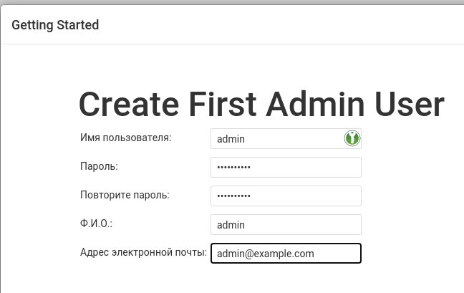Click the Ф.И.О. label
464x293 pixels.
(x=97, y=224)
